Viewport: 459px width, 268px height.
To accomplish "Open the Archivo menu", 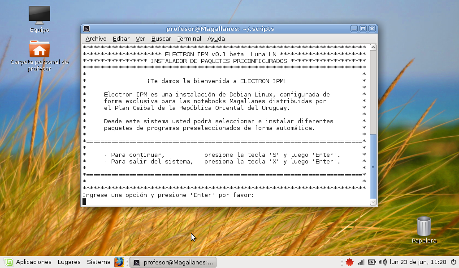I will (96, 39).
